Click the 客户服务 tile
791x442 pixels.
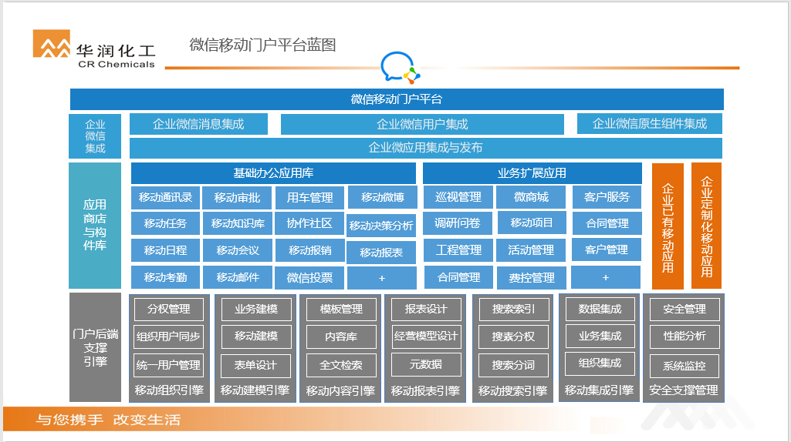tap(607, 197)
